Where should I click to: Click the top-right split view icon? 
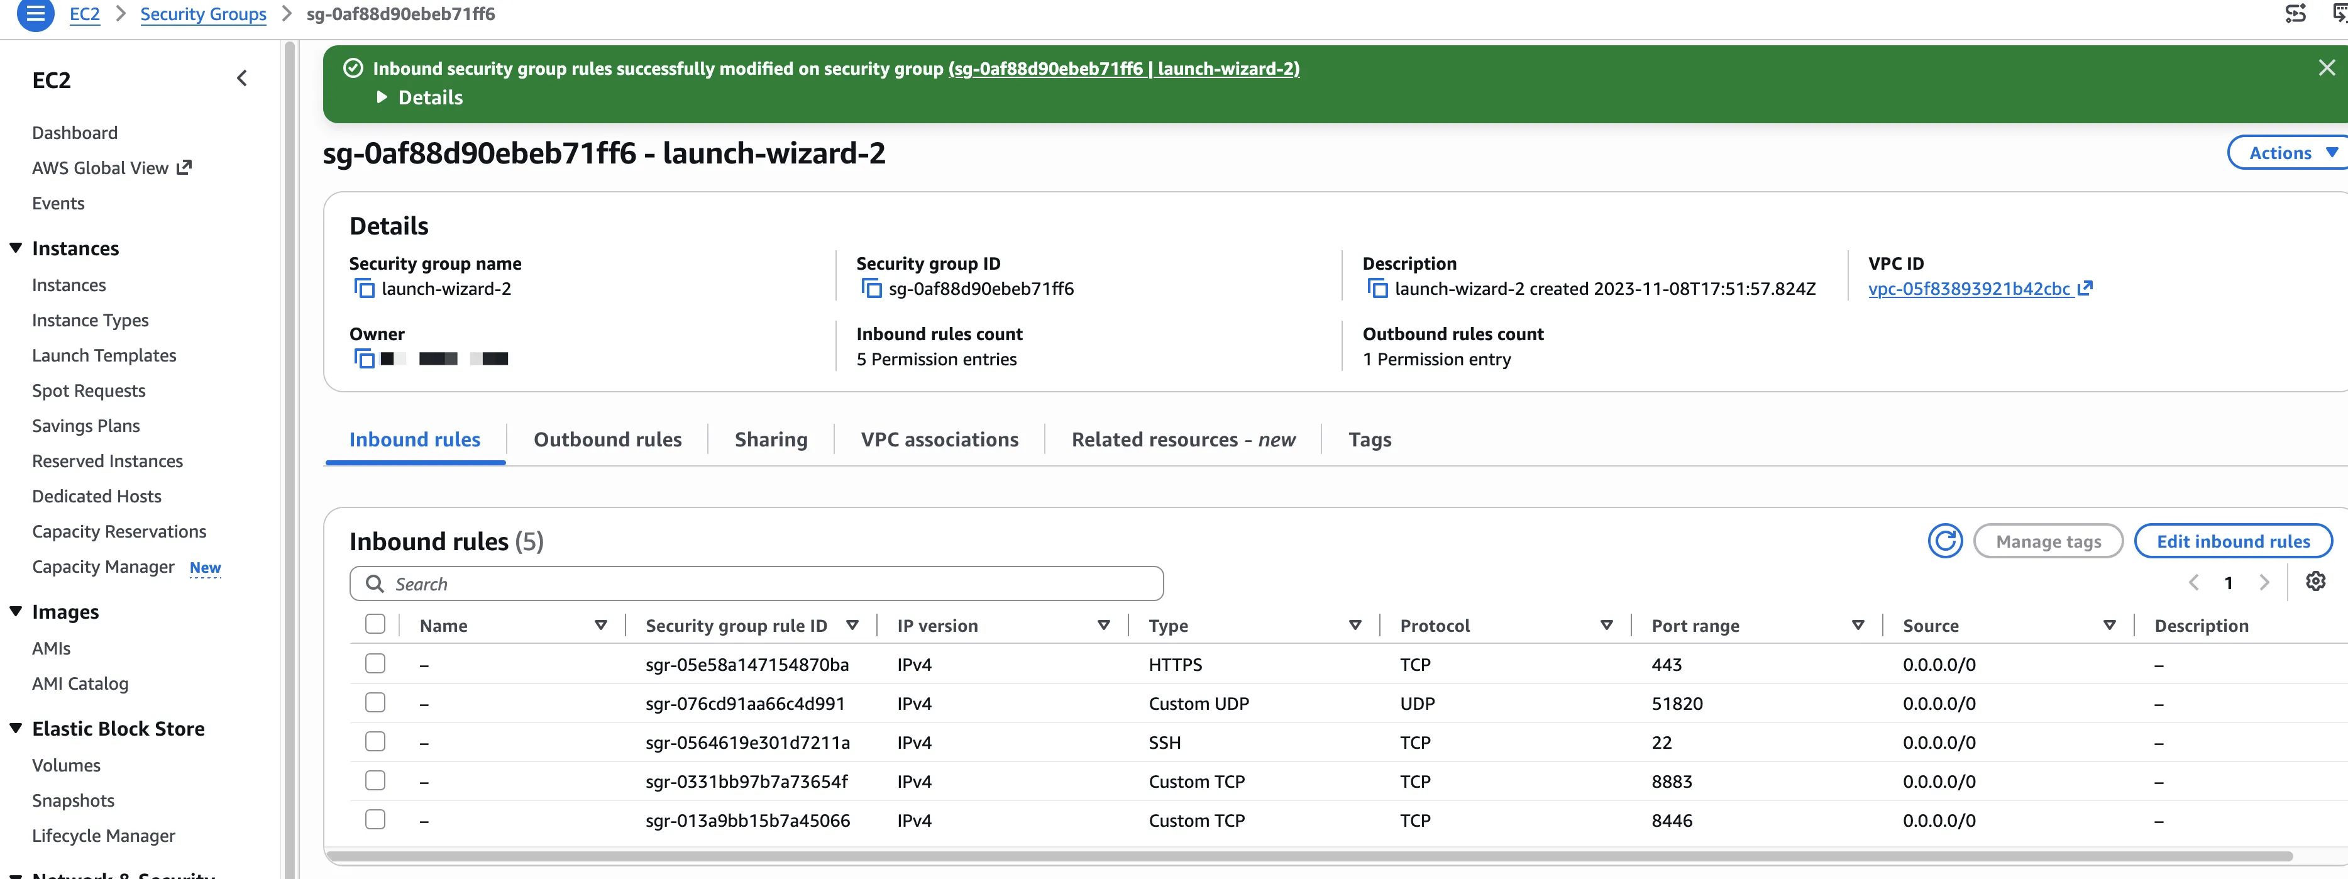2295,14
